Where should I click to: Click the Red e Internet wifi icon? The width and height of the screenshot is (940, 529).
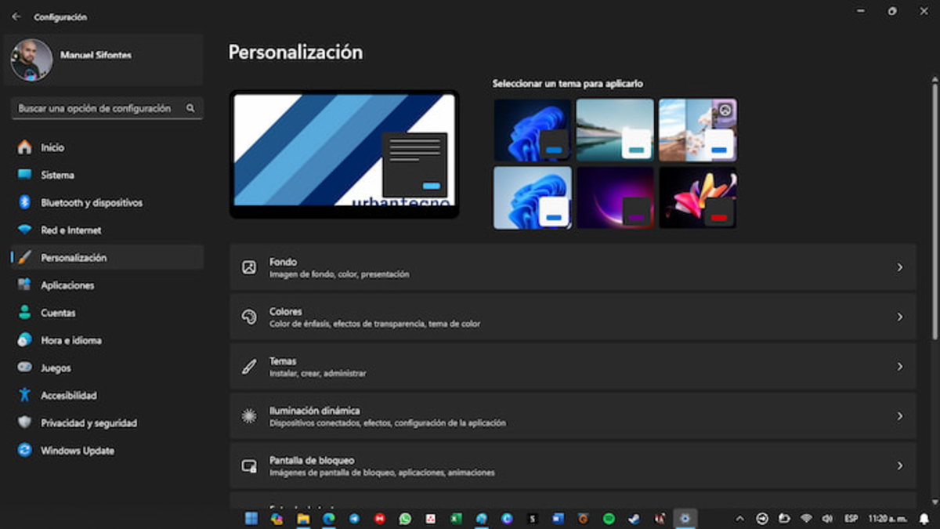point(25,230)
